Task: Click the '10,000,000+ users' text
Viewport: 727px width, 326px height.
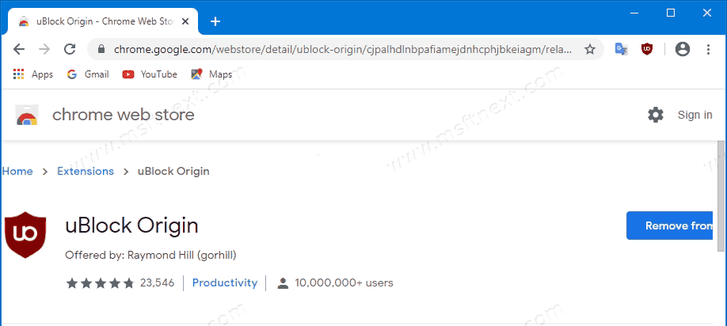Action: pyautogui.click(x=344, y=283)
